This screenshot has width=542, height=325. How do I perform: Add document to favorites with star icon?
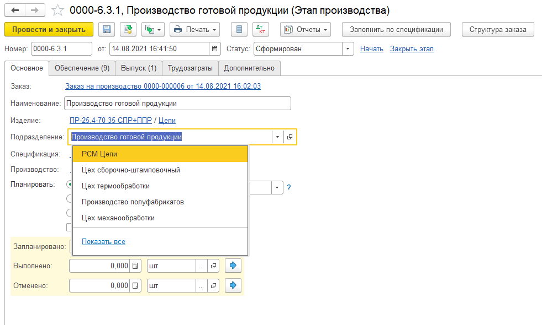57,10
